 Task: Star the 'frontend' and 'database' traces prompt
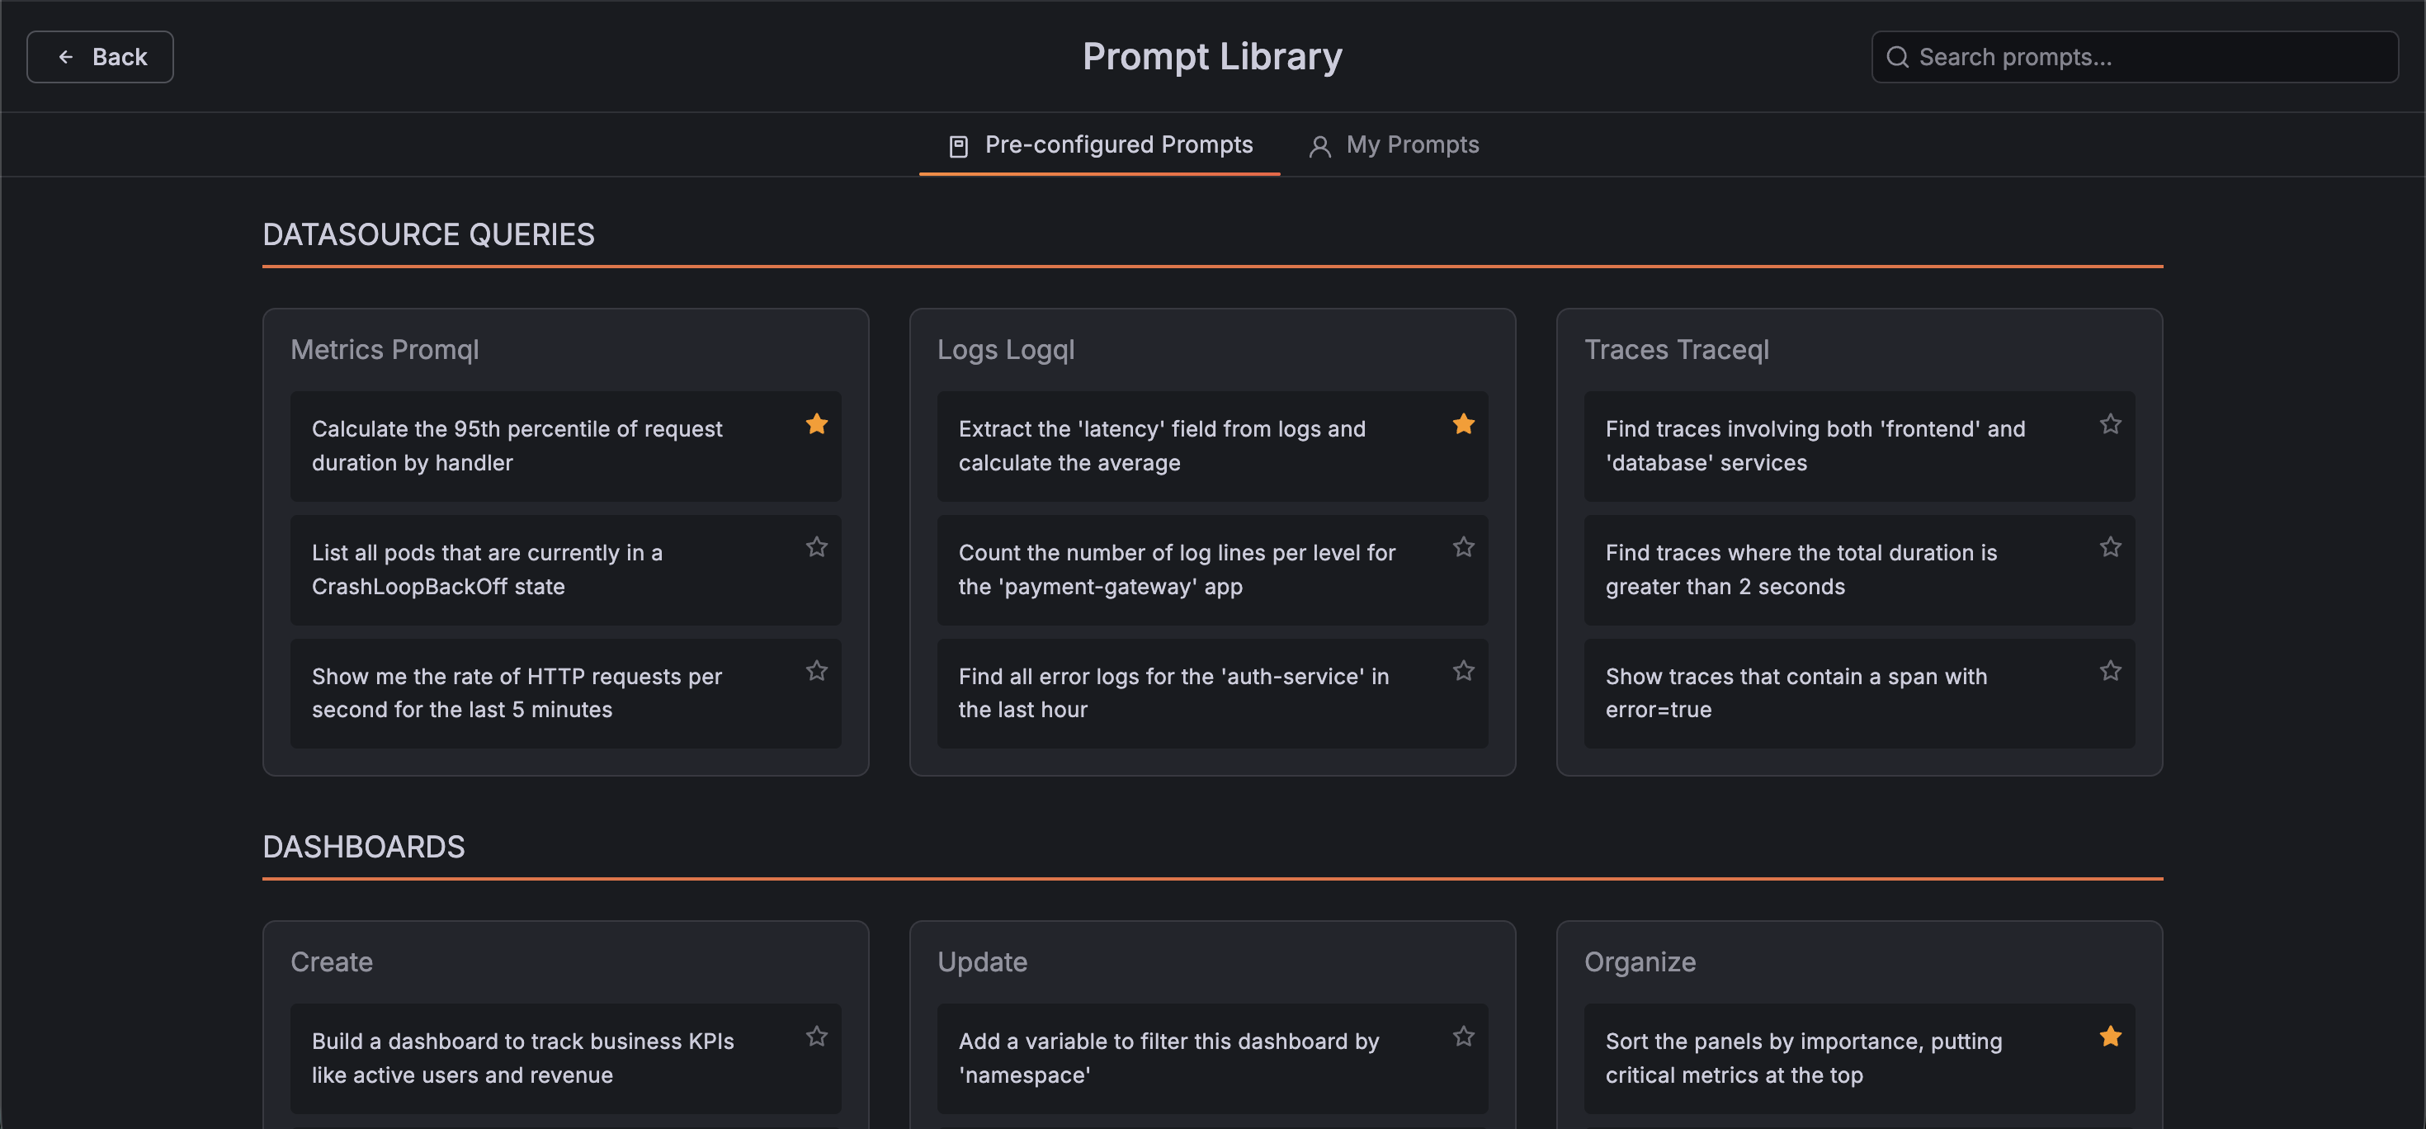[x=2111, y=423]
